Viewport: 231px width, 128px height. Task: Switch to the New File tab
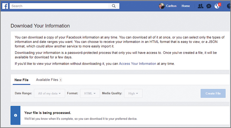pos(21,80)
